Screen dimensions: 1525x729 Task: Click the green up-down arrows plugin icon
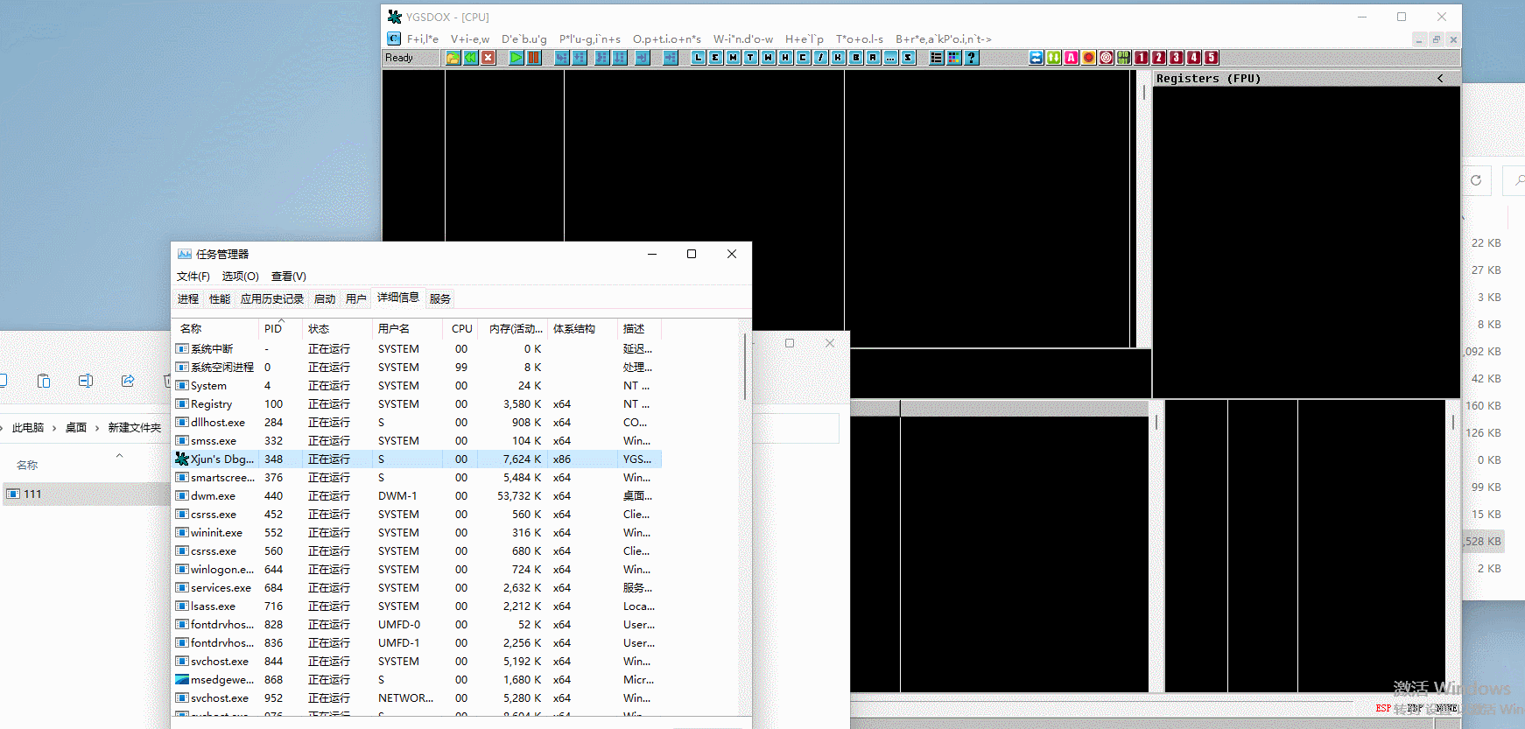[x=1054, y=58]
